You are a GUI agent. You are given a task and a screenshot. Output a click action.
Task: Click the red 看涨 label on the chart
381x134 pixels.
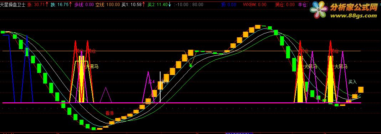click(110, 113)
